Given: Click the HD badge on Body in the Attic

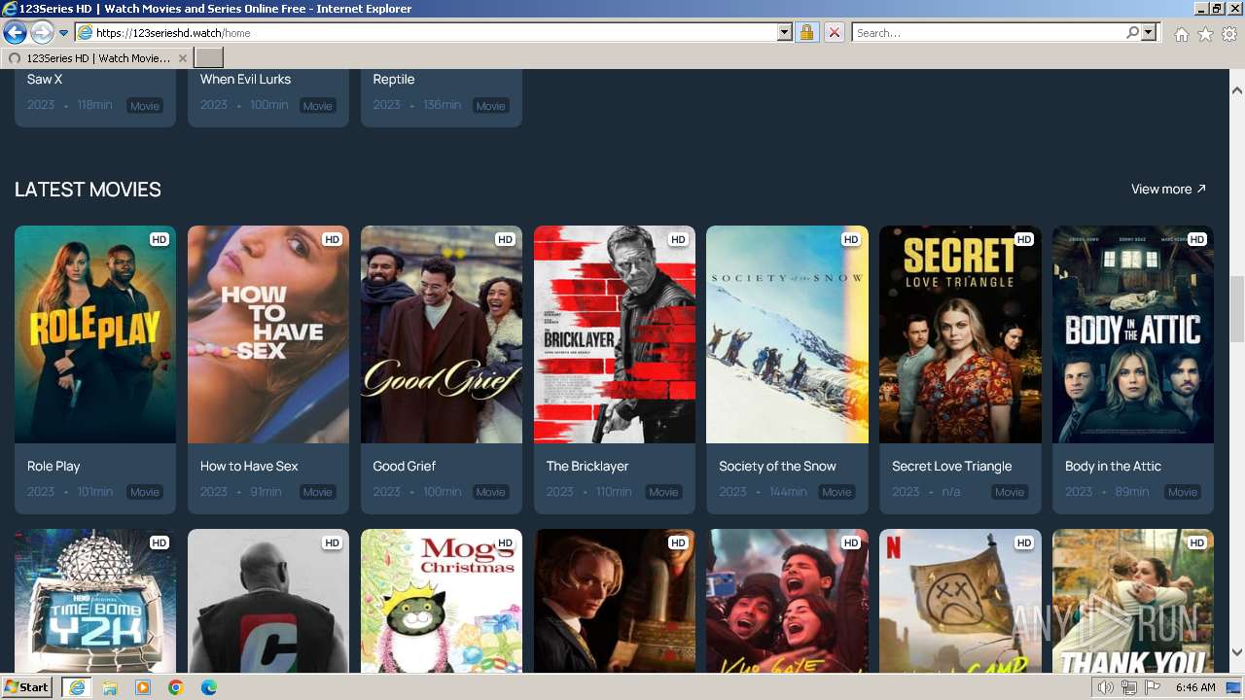Looking at the screenshot, I should pyautogui.click(x=1197, y=239).
